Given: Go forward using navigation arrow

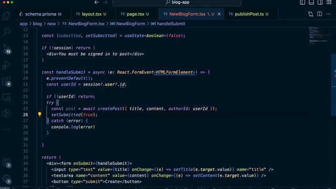Looking at the screenshot, I should [x=105, y=2].
